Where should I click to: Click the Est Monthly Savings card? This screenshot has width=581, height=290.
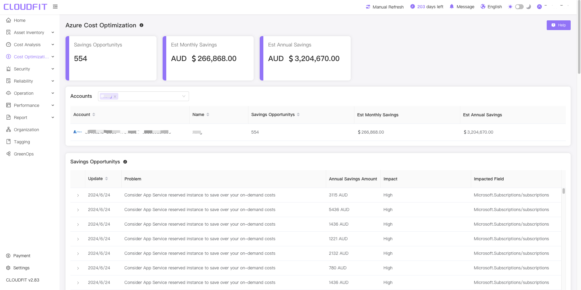pos(208,58)
